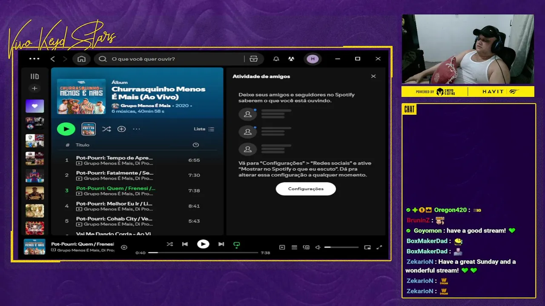The height and width of the screenshot is (306, 545).
Task: Open the second playlist thumbnail in sidebar
Action: [x=34, y=123]
